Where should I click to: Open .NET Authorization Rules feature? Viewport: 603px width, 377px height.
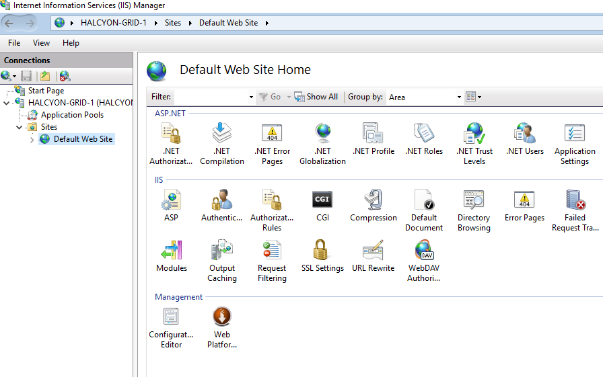(x=171, y=143)
